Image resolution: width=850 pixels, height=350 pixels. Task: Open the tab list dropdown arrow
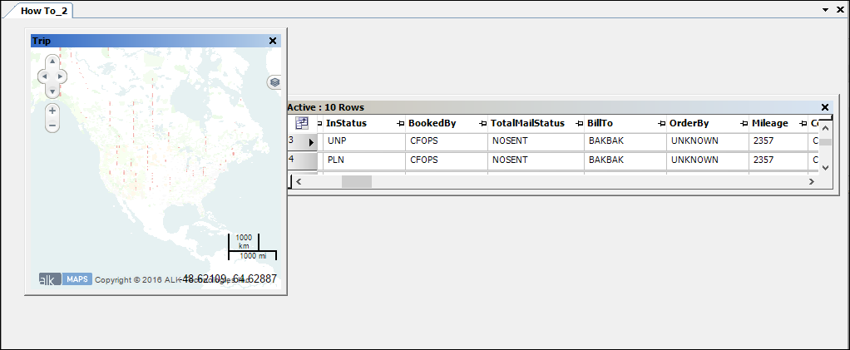point(826,10)
